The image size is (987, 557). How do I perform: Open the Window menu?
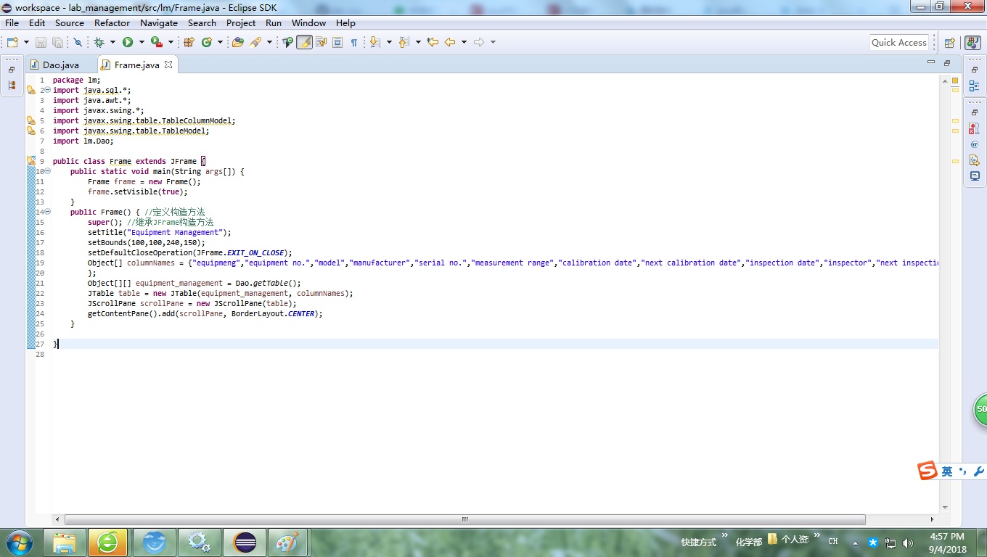(309, 22)
